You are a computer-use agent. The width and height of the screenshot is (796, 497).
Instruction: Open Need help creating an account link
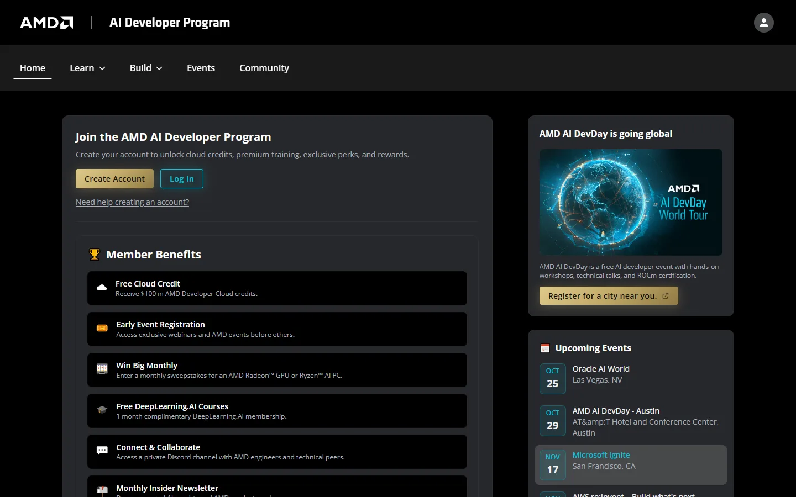[x=132, y=202]
